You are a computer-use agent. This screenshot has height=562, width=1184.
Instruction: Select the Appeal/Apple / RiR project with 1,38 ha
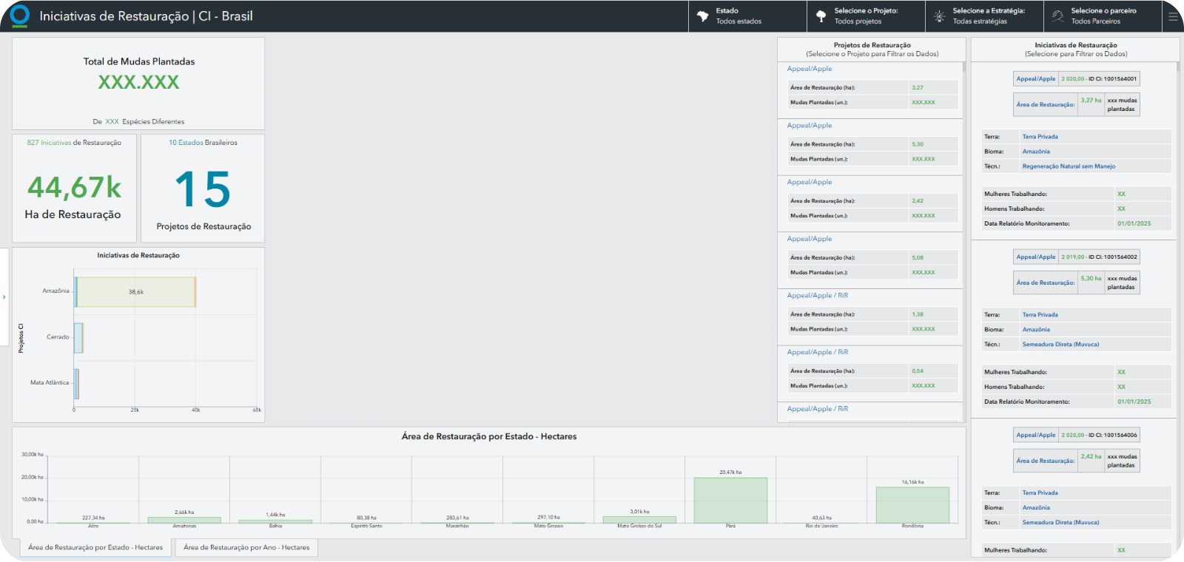coord(870,316)
